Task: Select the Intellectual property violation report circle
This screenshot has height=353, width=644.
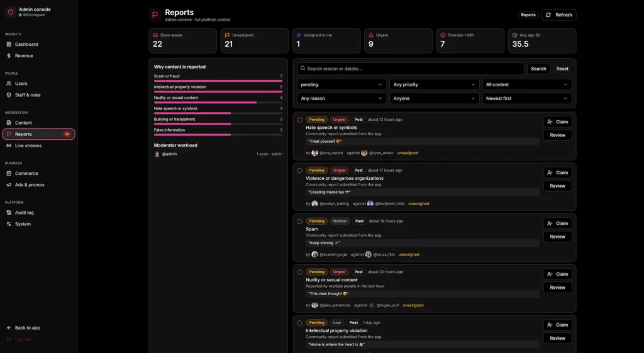Action: click(299, 323)
